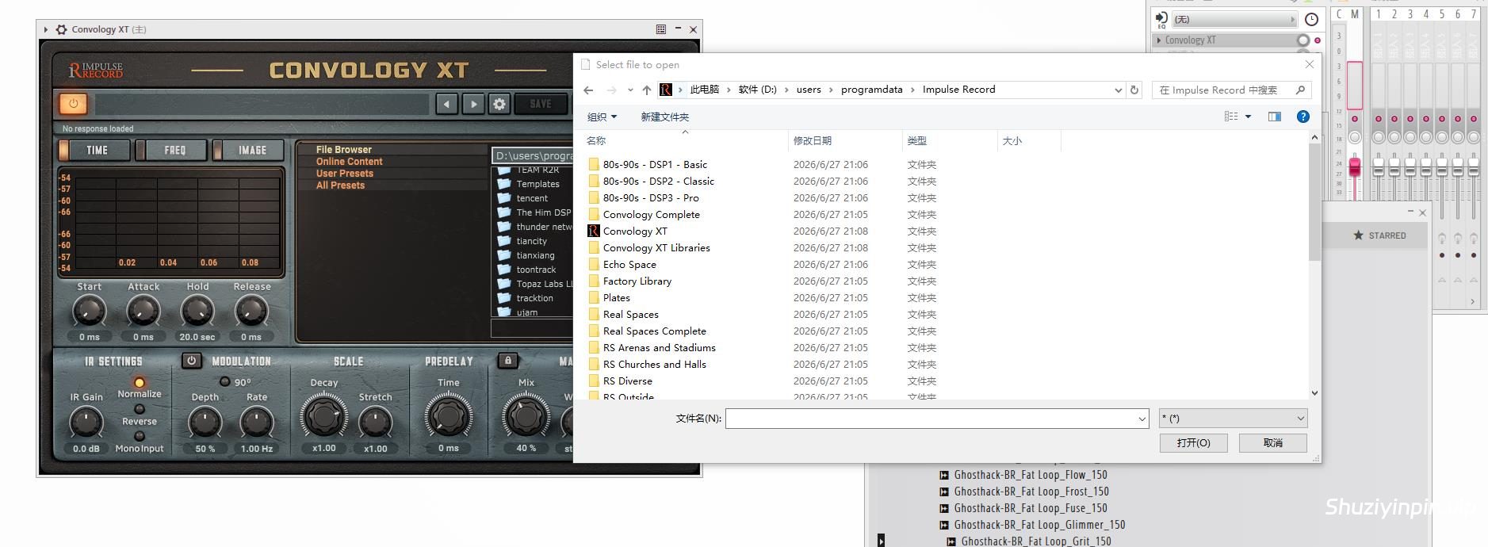
Task: Click the 取消 cancel button
Action: point(1272,442)
